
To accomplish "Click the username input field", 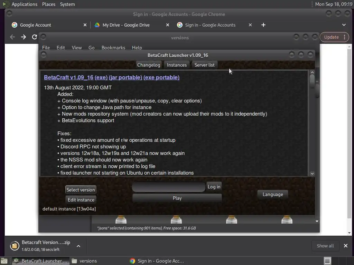I will pos(169,187).
